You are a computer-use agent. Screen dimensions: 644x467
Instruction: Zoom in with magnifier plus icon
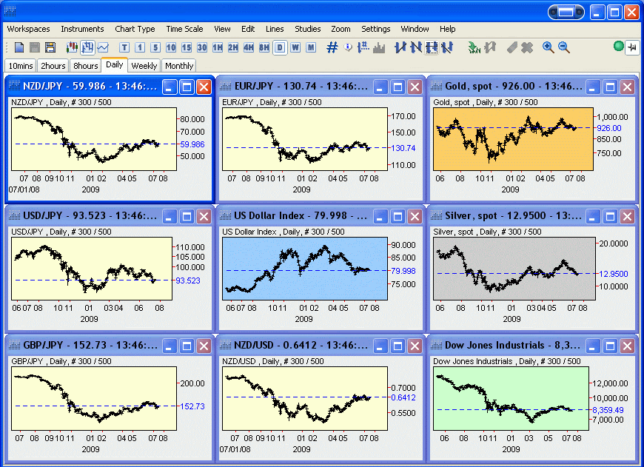click(x=548, y=47)
